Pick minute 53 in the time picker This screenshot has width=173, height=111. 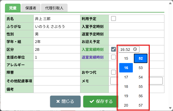(141, 68)
